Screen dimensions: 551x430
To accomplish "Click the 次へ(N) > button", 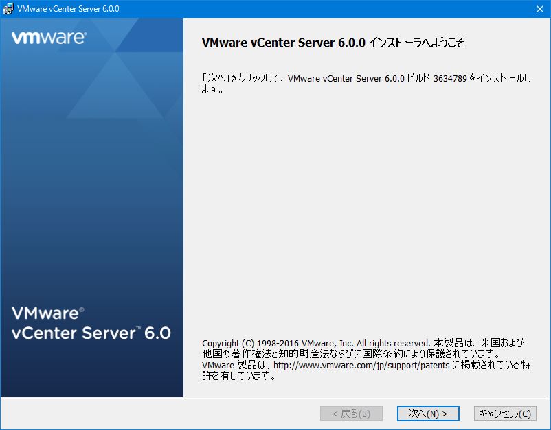I will (x=428, y=414).
